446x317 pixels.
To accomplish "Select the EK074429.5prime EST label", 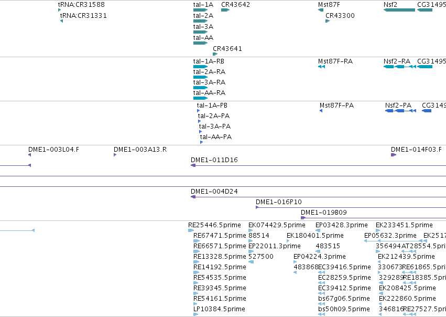I will (x=277, y=225).
